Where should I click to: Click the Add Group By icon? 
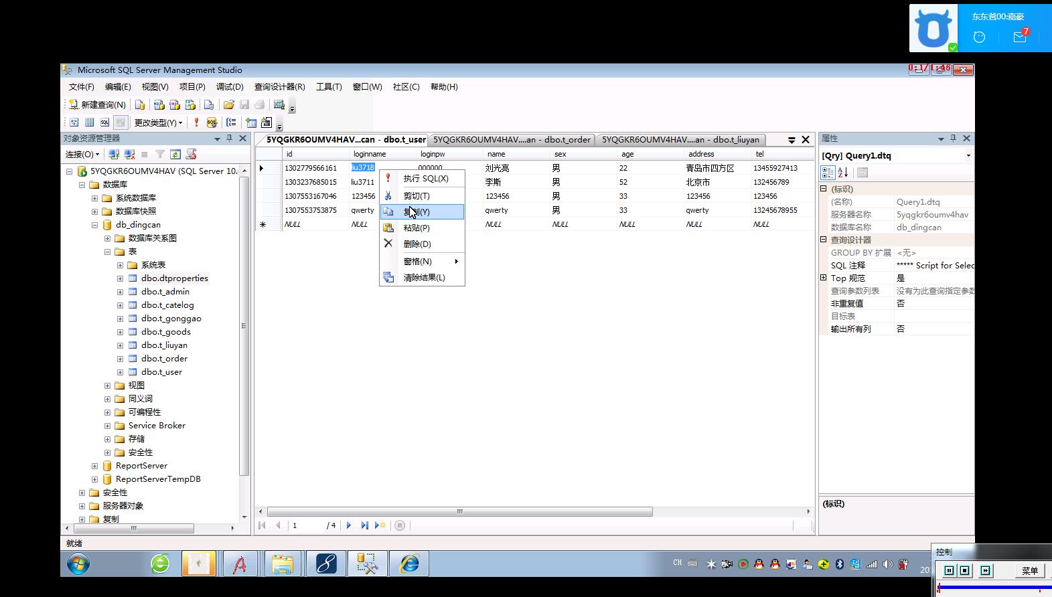(x=231, y=122)
